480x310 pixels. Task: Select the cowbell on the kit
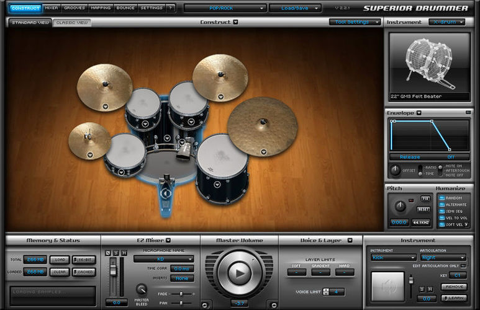tap(184, 150)
